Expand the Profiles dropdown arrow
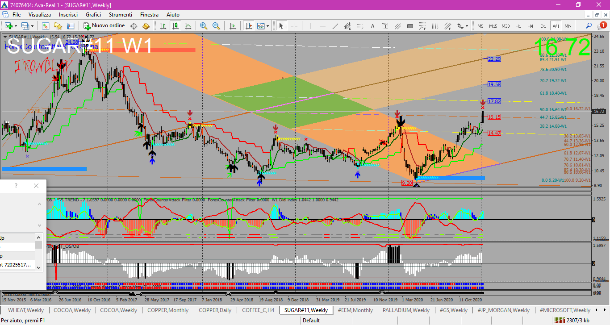The image size is (610, 325). (x=32, y=26)
